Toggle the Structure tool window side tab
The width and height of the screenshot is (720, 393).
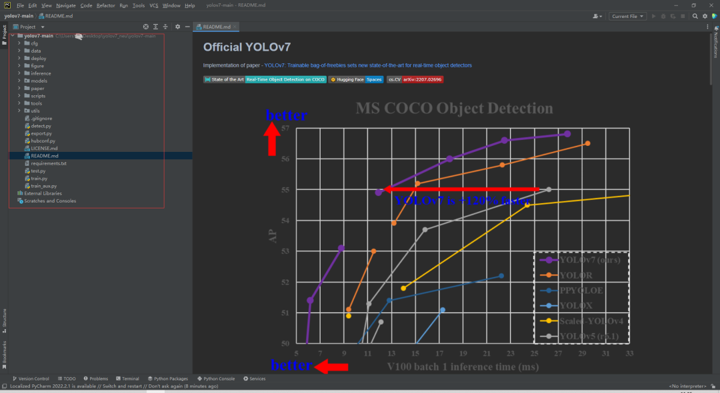pos(4,320)
